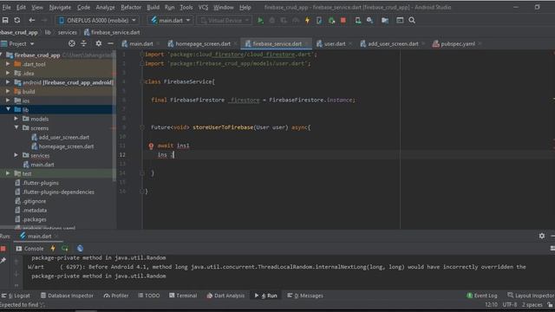Expand the .dart_tool folder
The image size is (555, 312).
pyautogui.click(x=8, y=64)
